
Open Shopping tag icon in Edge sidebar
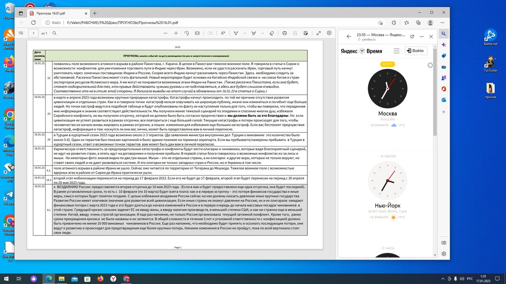[444, 56]
